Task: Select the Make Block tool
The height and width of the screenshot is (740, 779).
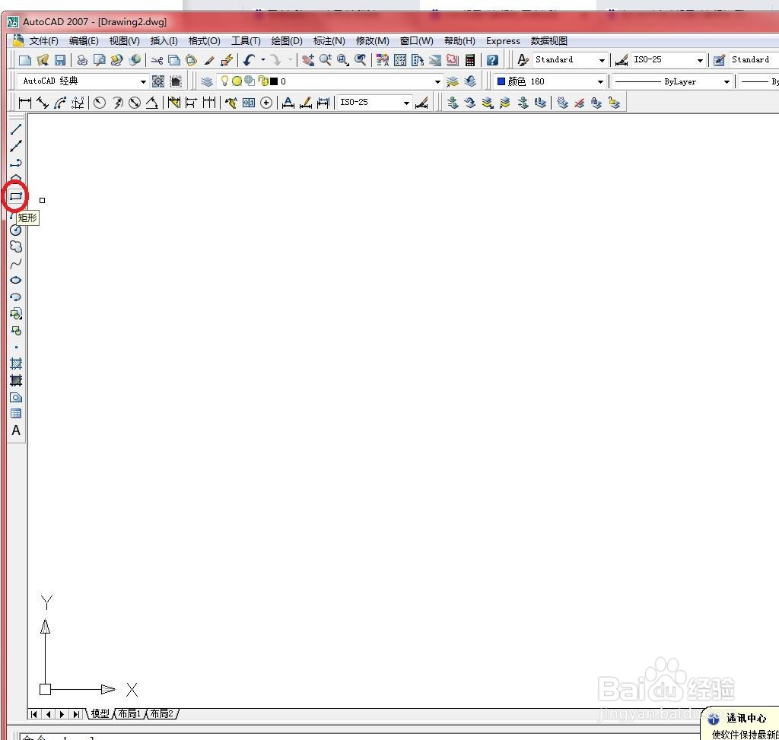Action: pyautogui.click(x=16, y=330)
